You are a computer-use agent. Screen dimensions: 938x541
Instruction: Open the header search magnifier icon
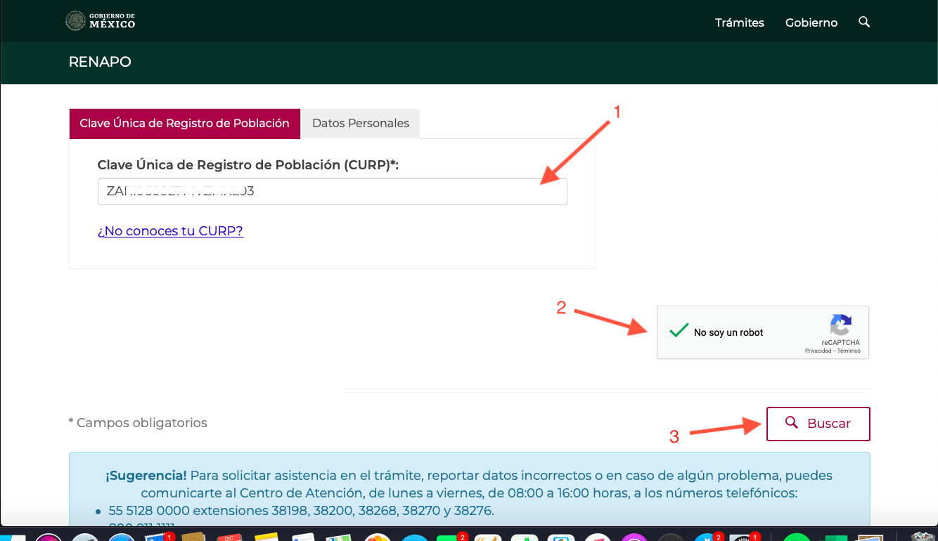click(864, 22)
